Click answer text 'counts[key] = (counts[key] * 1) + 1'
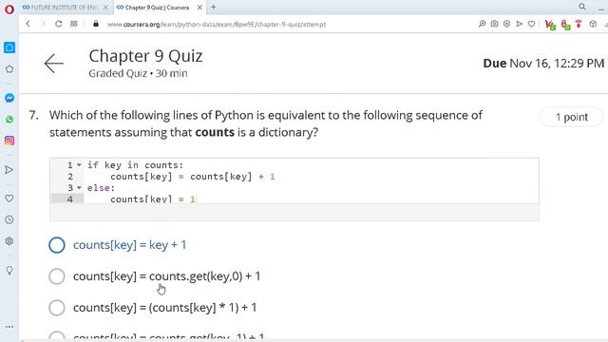Screen dimensions: 608x342 [x=164, y=308]
